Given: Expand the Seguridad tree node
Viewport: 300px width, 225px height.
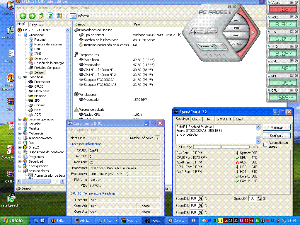Looking at the screenshot, I should [20, 161].
